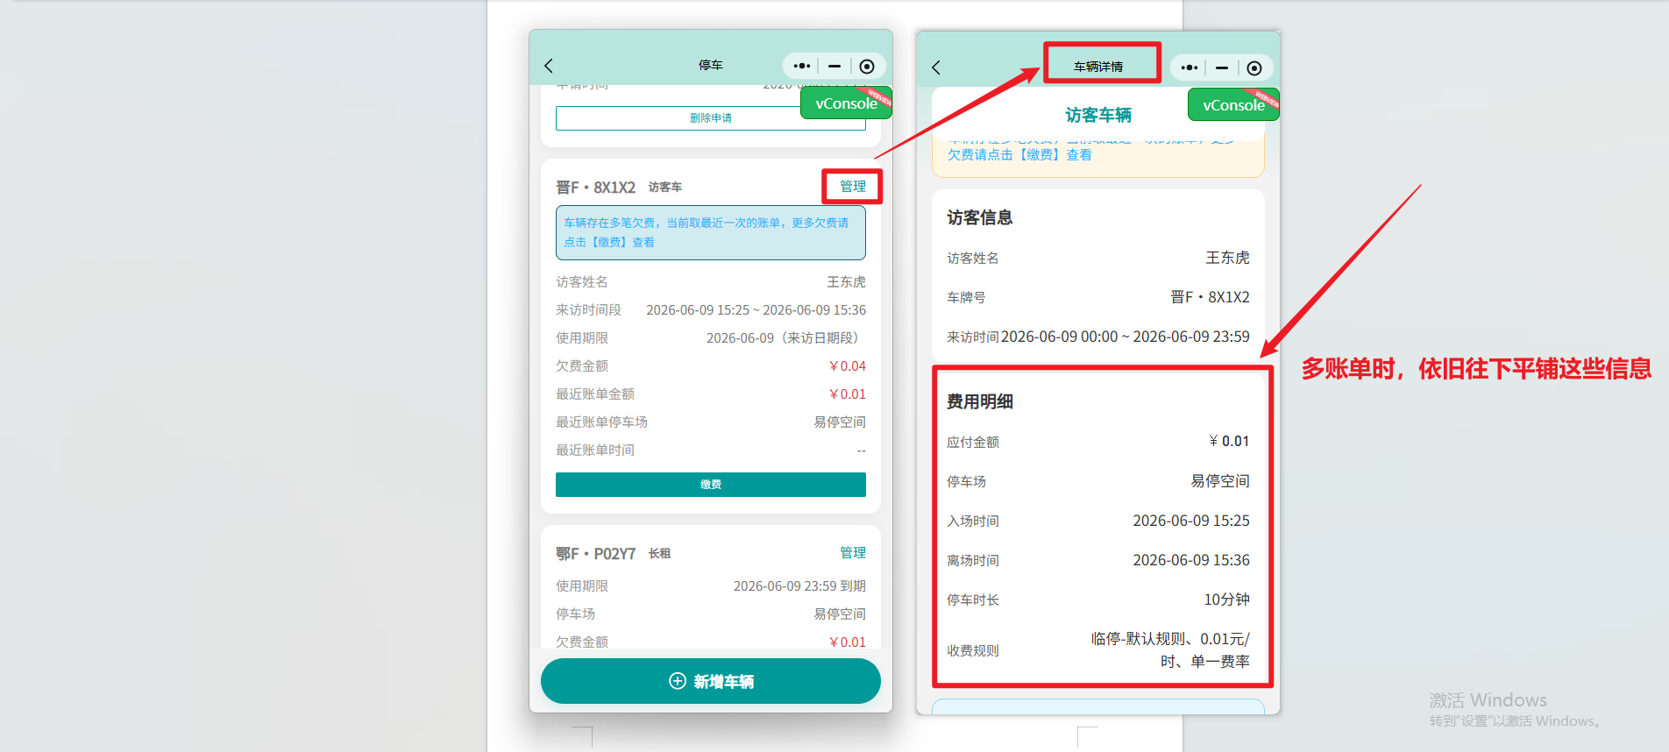Click 来访时间段 value ending 15:36

[x=756, y=310]
